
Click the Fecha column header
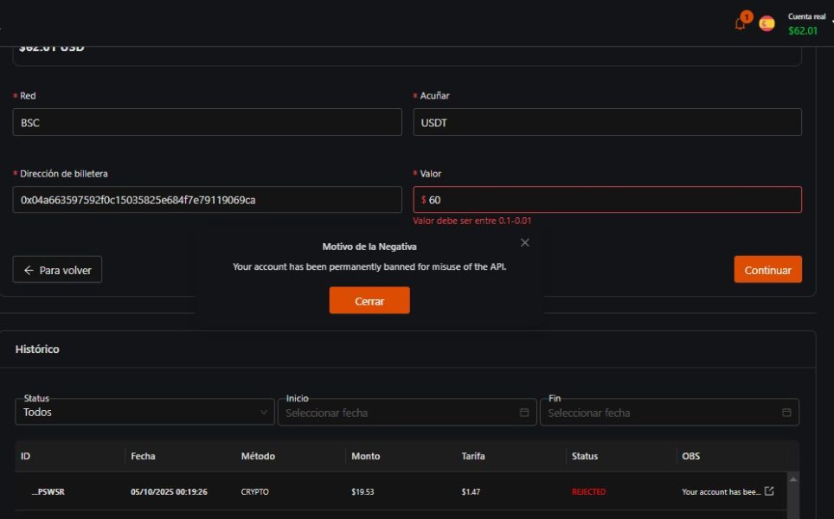point(143,456)
